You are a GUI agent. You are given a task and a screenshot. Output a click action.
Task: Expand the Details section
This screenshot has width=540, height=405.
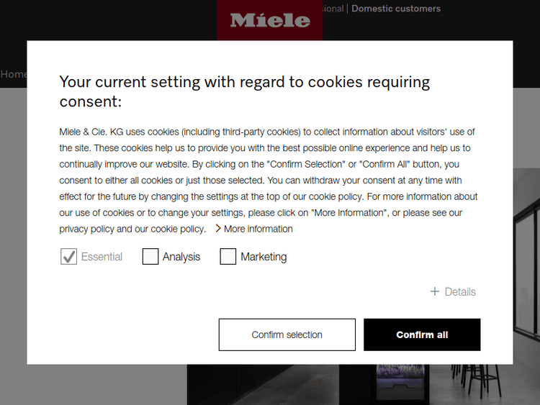(459, 291)
